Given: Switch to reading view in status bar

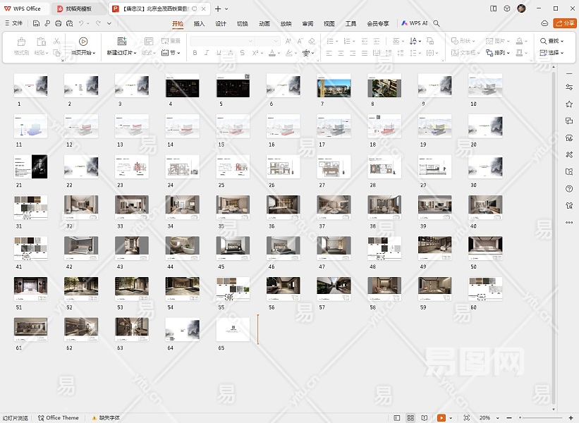Looking at the screenshot, I should point(424,418).
